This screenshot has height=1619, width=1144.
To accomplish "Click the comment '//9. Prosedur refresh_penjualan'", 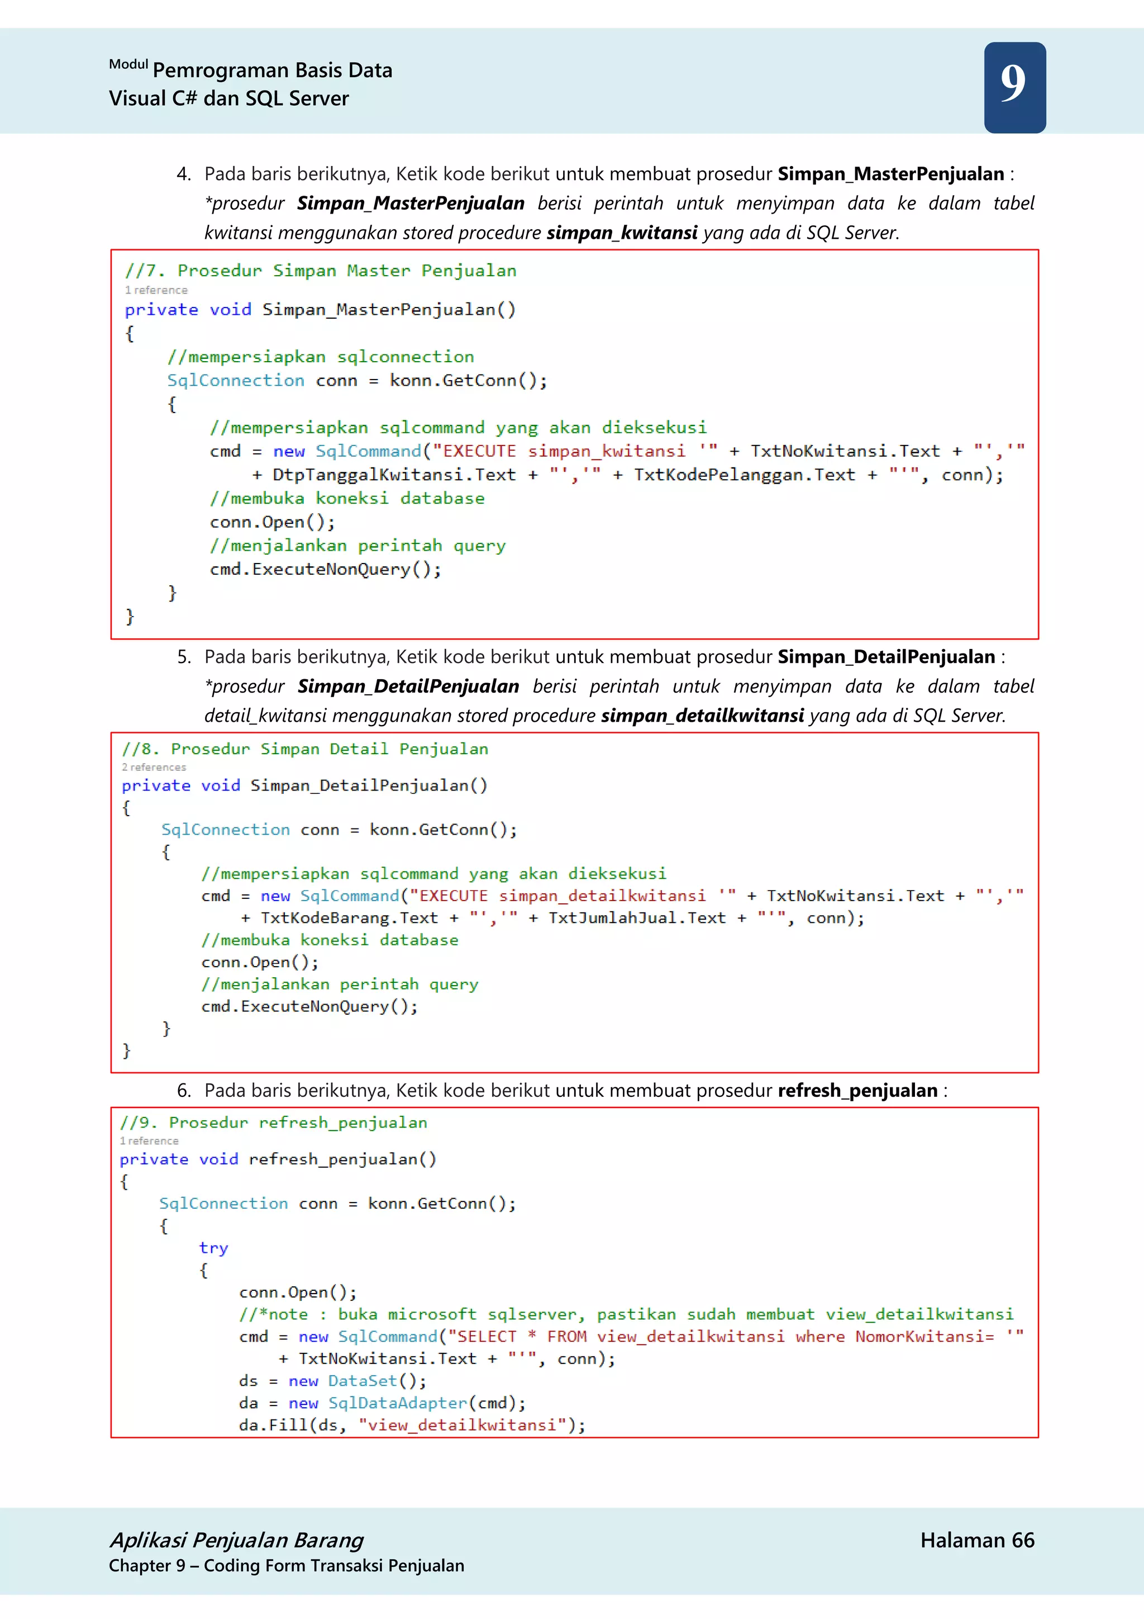I will pos(273,1123).
